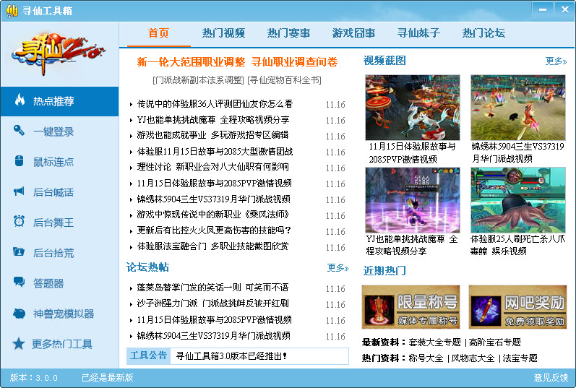This screenshot has height=388, width=576.
Task: Click the pet icon for 神兽宠模拟器
Action: pyautogui.click(x=19, y=313)
